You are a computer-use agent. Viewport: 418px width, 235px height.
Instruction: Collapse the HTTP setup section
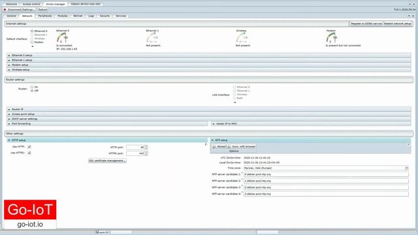click(x=107, y=140)
